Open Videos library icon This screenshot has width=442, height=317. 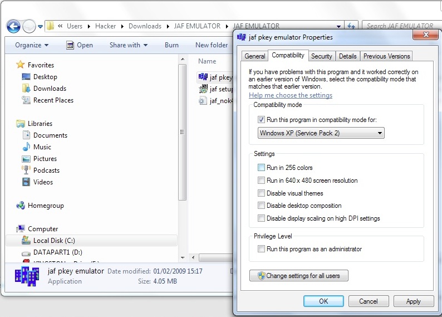(26, 182)
